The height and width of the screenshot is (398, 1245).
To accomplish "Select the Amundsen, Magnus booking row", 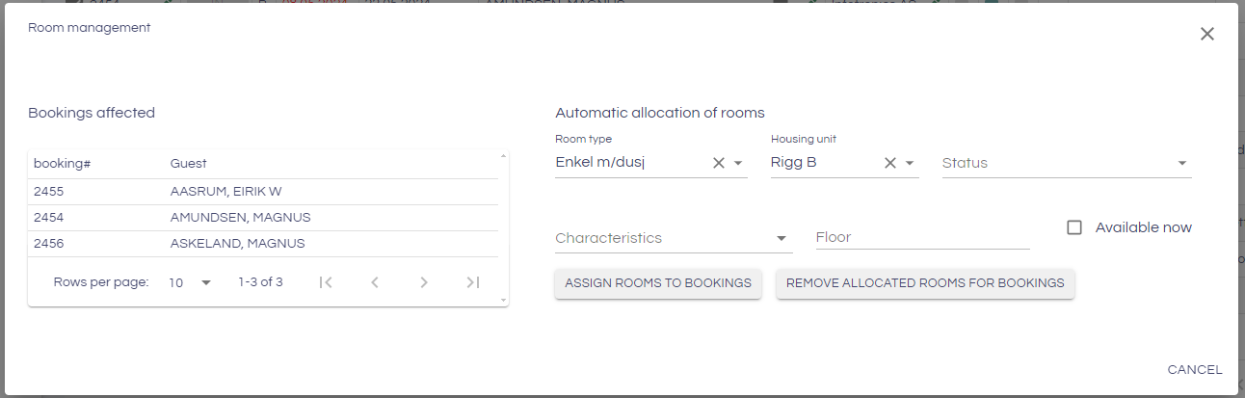I will tap(263, 218).
